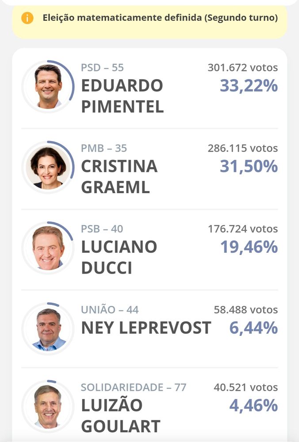Viewport: 299px width, 442px height.
Task: Select the name Luciano Ducci
Action: pos(119,257)
